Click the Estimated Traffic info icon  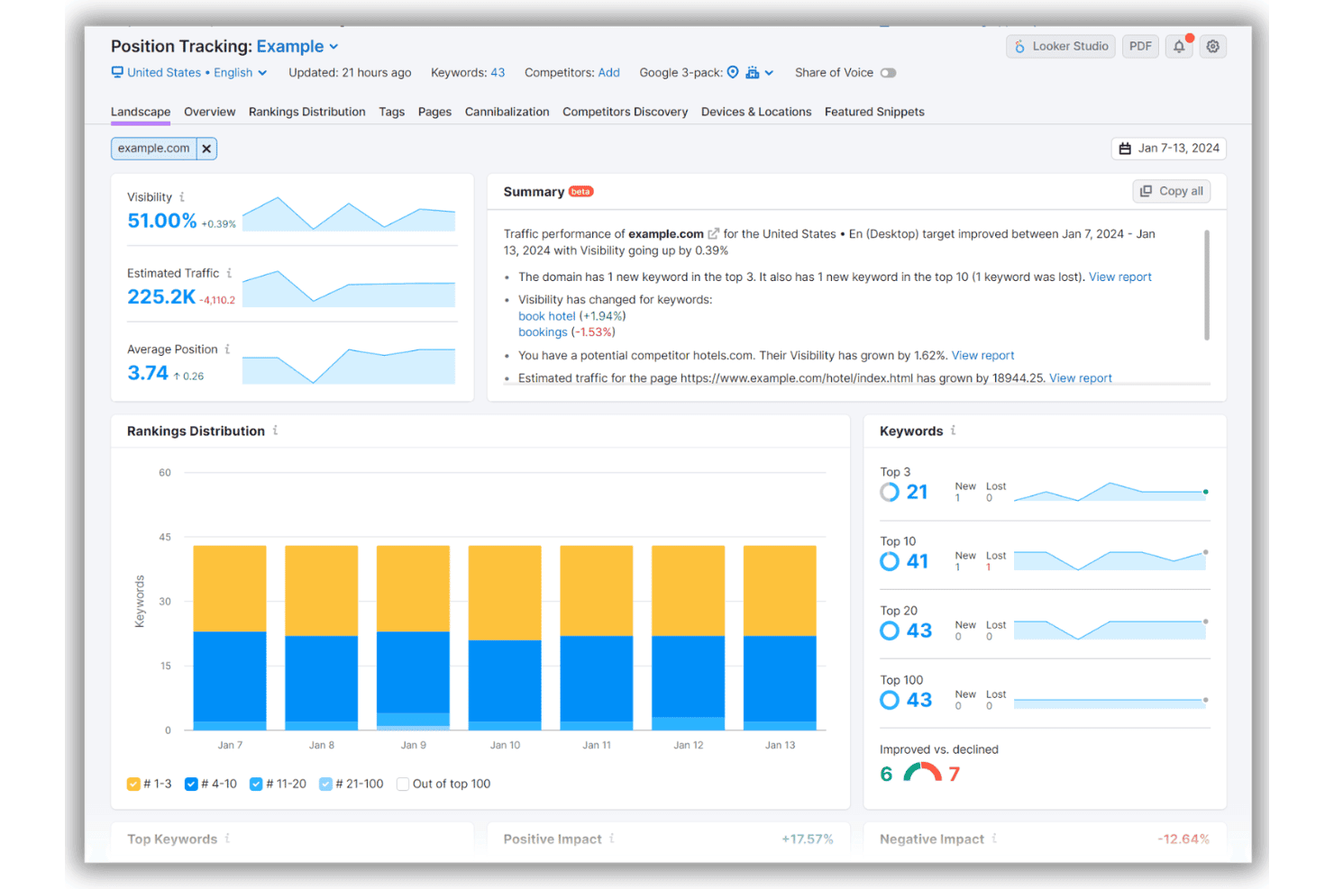coord(229,273)
